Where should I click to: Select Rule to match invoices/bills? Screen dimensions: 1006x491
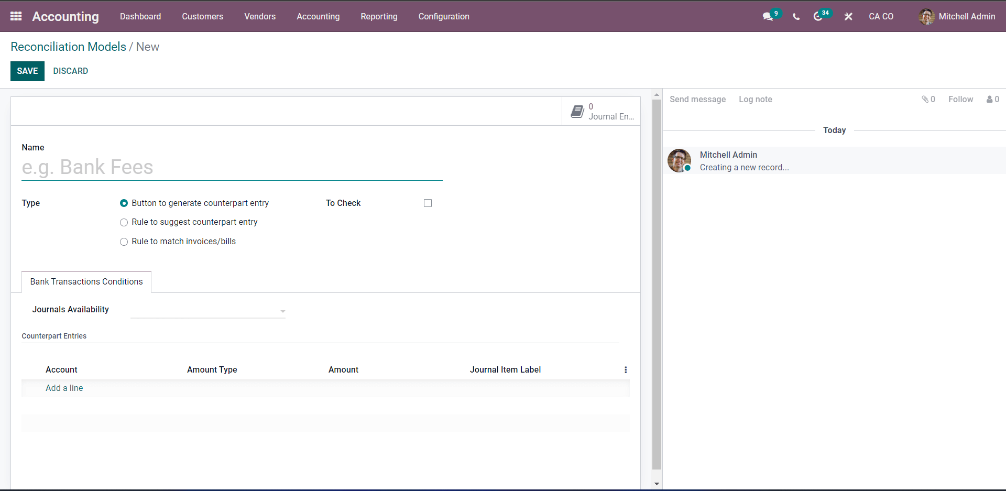point(124,242)
